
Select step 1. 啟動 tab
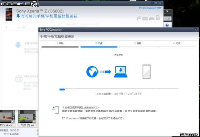(60, 43)
